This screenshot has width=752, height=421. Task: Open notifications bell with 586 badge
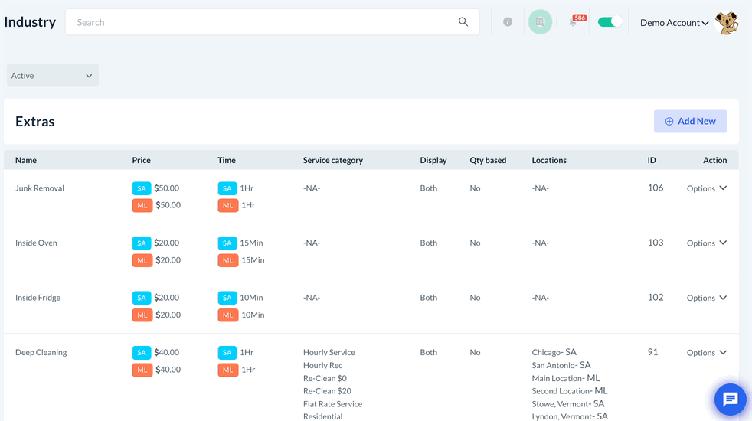point(574,22)
